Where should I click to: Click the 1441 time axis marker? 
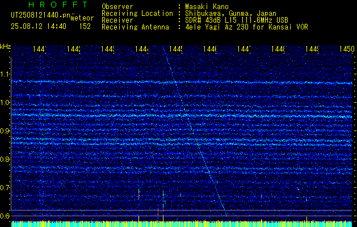coord(40,49)
